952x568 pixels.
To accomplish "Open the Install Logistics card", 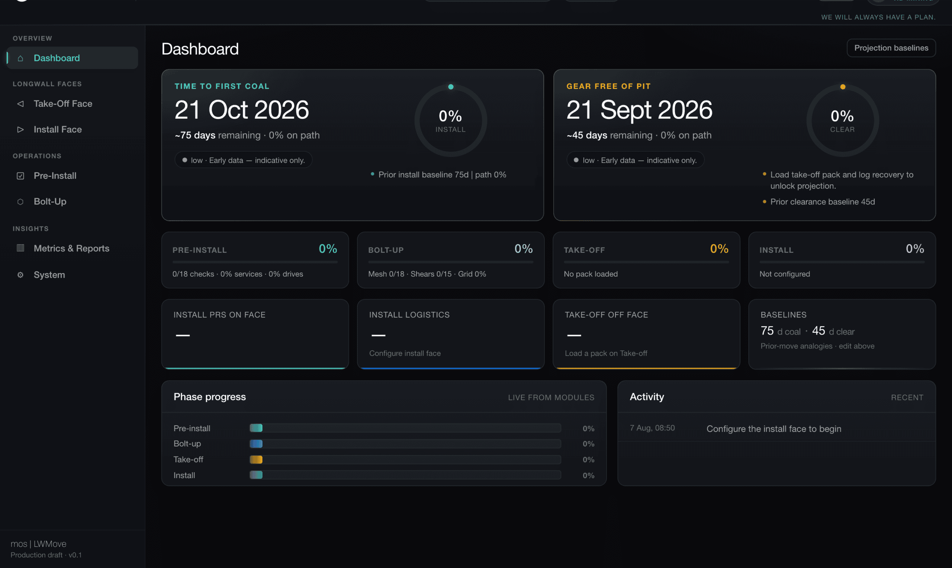I will [451, 334].
